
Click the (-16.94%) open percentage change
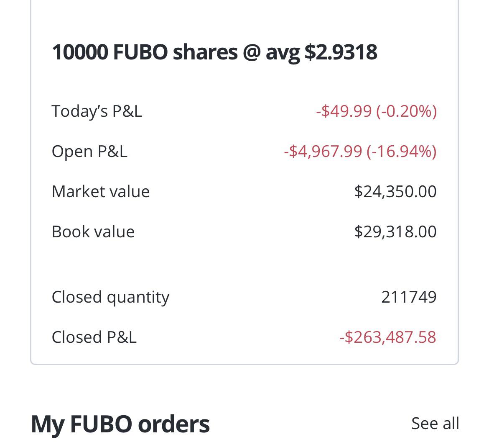(x=402, y=151)
